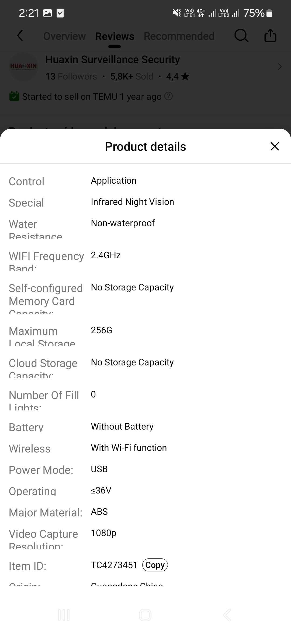Tap the back arrow at top left
Image resolution: width=291 pixels, height=631 pixels.
tap(20, 36)
